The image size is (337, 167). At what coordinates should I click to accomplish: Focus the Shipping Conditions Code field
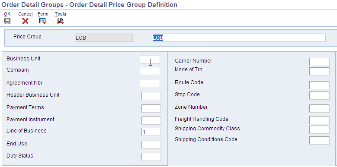click(x=319, y=140)
